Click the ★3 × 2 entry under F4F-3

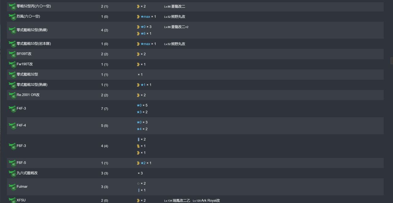[x=142, y=112]
